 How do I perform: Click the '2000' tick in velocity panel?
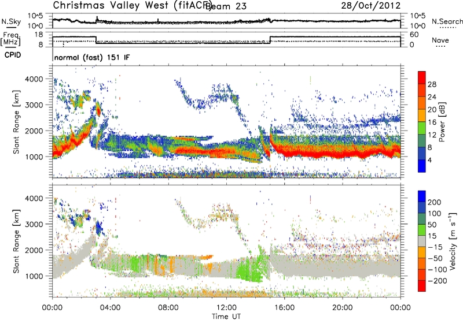34,250
